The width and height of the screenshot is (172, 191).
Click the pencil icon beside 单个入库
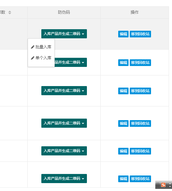[33, 58]
